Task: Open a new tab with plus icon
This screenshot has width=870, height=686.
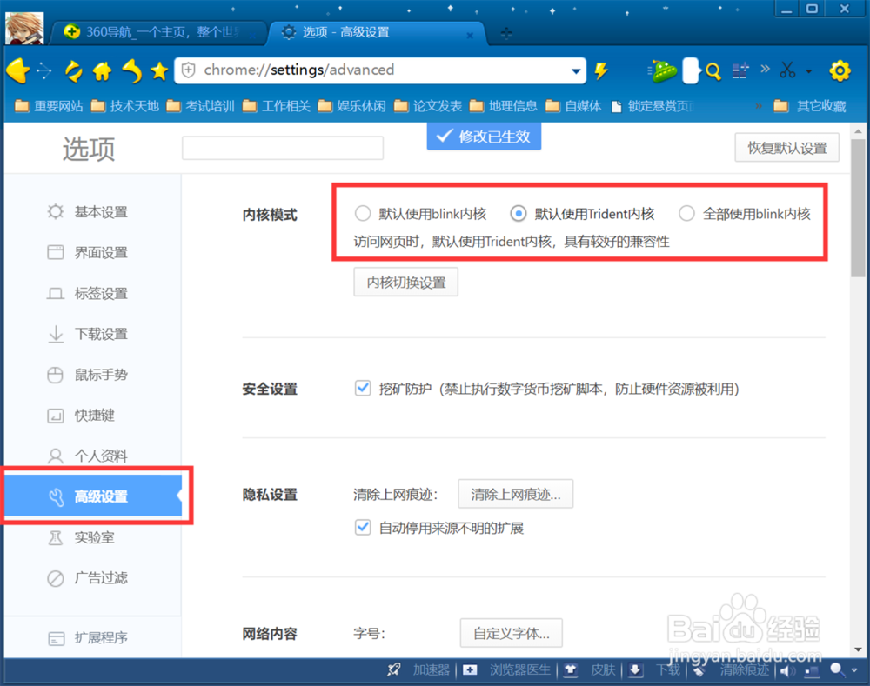Action: (x=506, y=33)
